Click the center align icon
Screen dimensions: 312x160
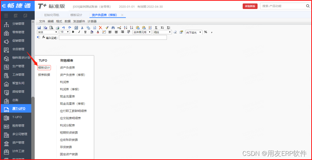click(116, 32)
